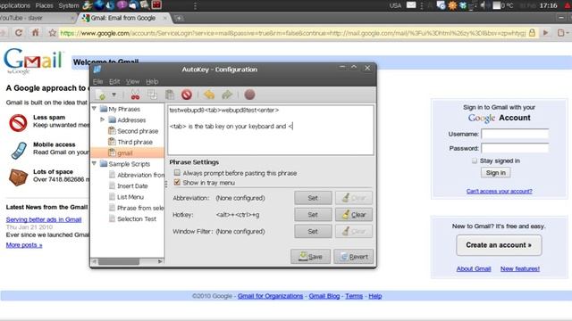This screenshot has width=572, height=321.
Task: Click the Cut scissors icon
Action: [135, 95]
